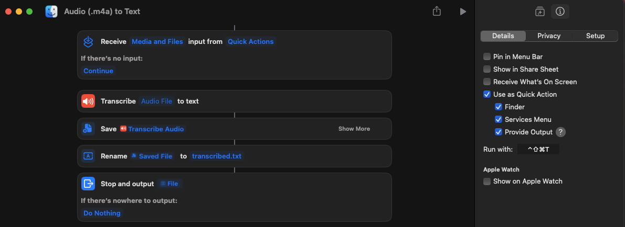
Task: Enable Pin in Menu Bar checkbox
Action: [x=487, y=56]
